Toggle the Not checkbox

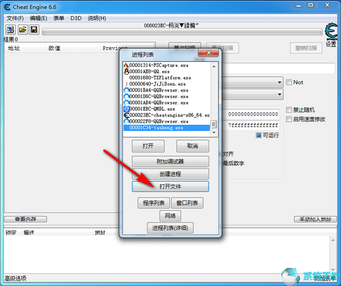(x=289, y=82)
